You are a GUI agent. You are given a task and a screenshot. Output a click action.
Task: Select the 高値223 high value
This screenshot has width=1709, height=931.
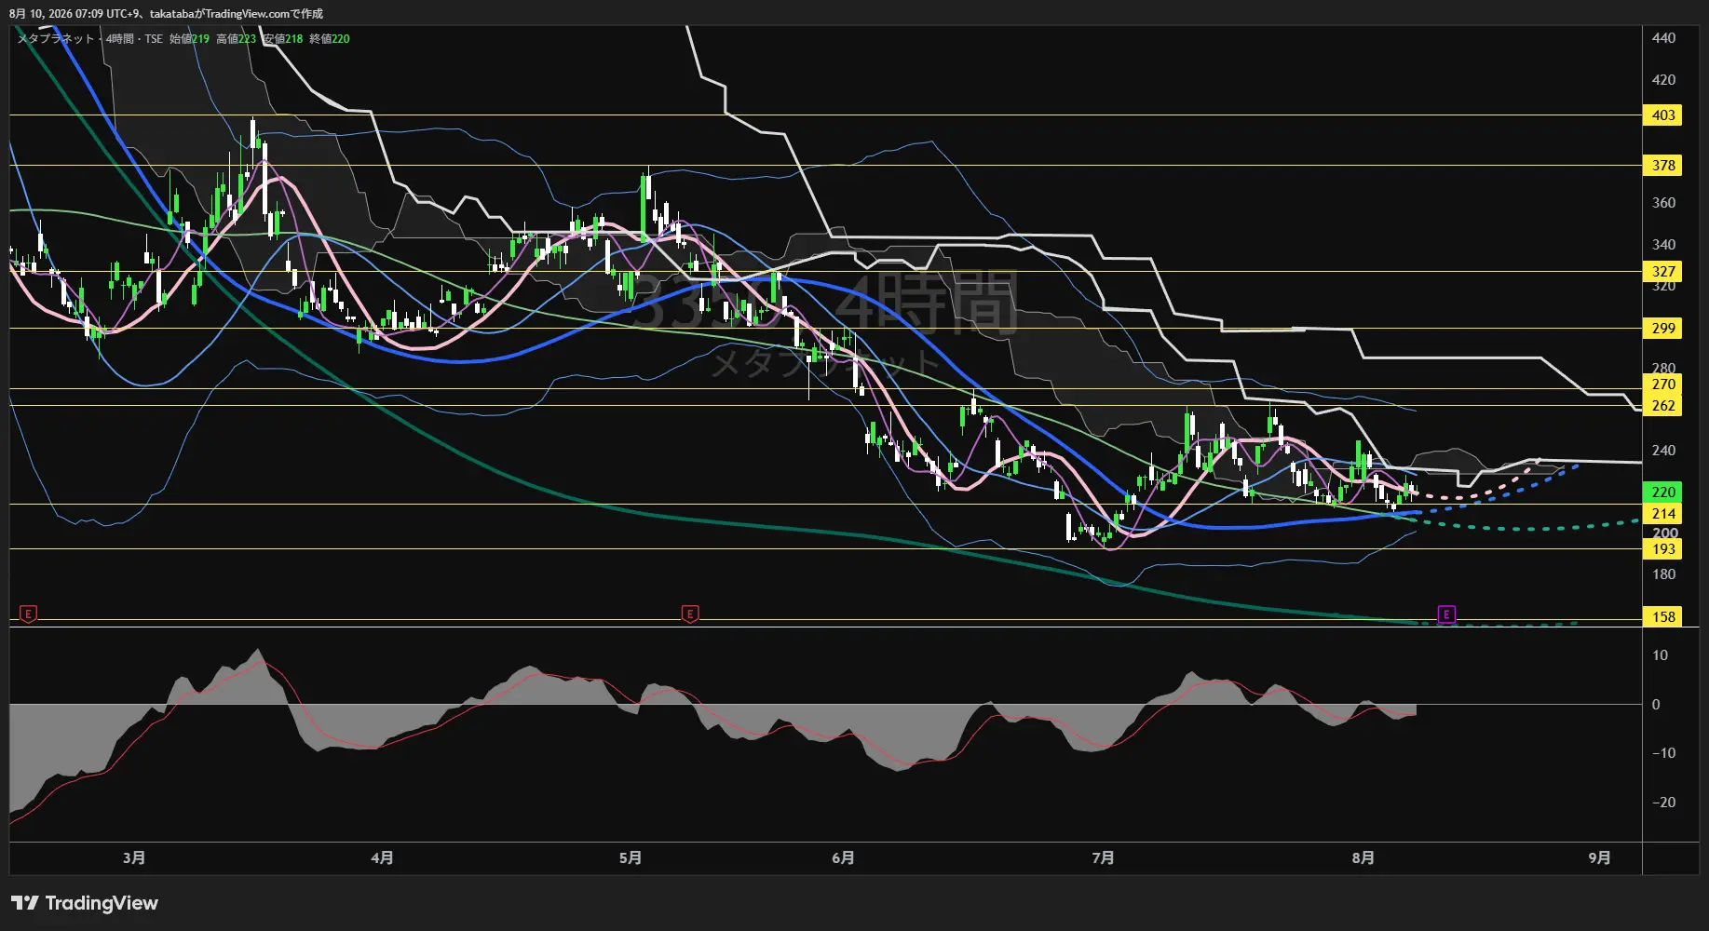coord(236,39)
